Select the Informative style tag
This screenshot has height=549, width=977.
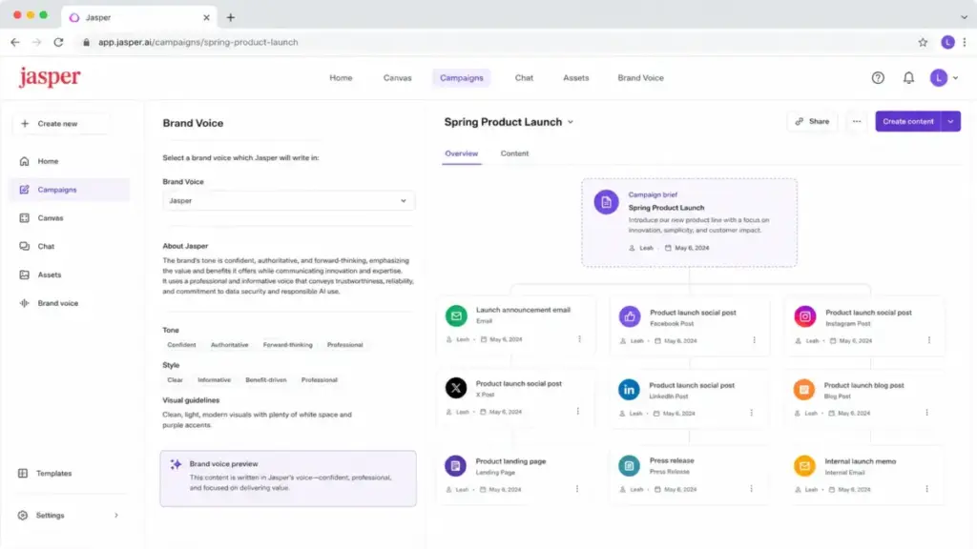[215, 379]
